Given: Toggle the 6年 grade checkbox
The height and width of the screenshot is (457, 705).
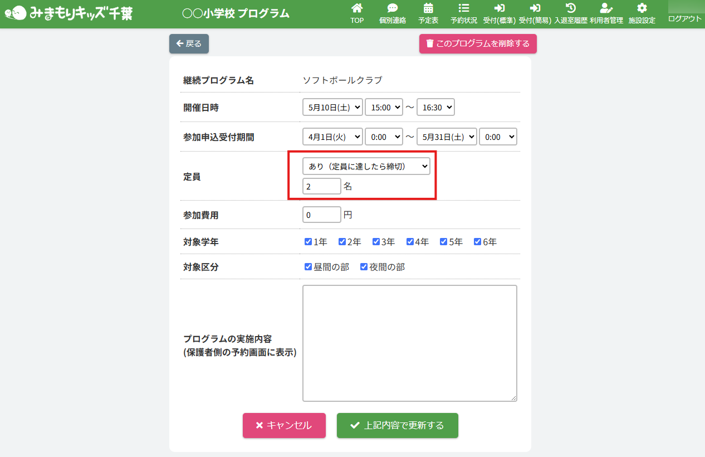Looking at the screenshot, I should point(477,242).
